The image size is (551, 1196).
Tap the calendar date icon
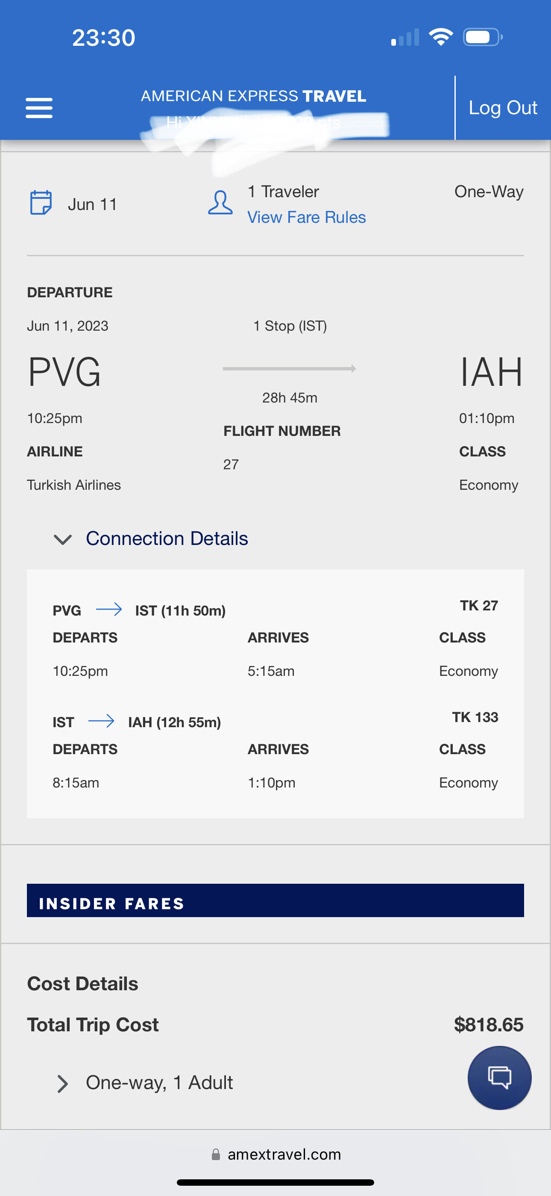(x=41, y=203)
